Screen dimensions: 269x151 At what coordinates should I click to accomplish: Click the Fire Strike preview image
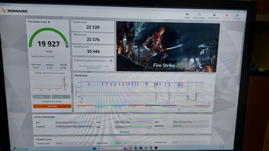pos(168,46)
